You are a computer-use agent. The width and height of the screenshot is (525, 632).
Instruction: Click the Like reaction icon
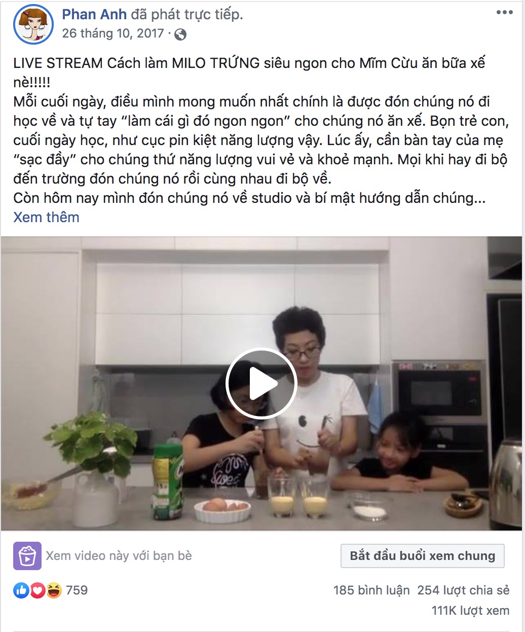point(21,590)
